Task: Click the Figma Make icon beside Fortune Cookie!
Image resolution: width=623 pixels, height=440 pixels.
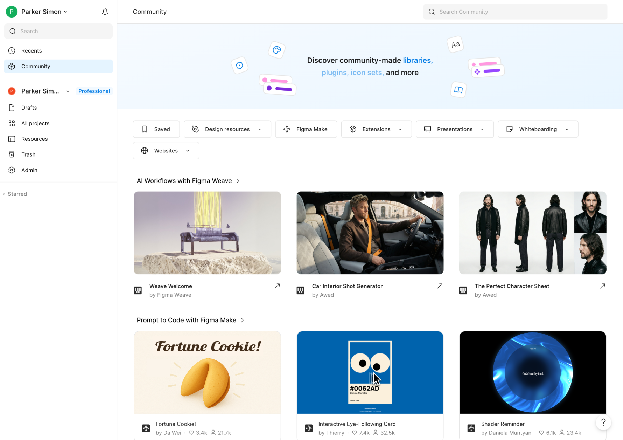Action: coord(146,428)
